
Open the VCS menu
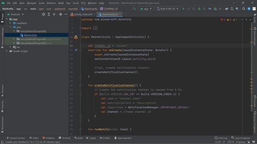click(83, 3)
